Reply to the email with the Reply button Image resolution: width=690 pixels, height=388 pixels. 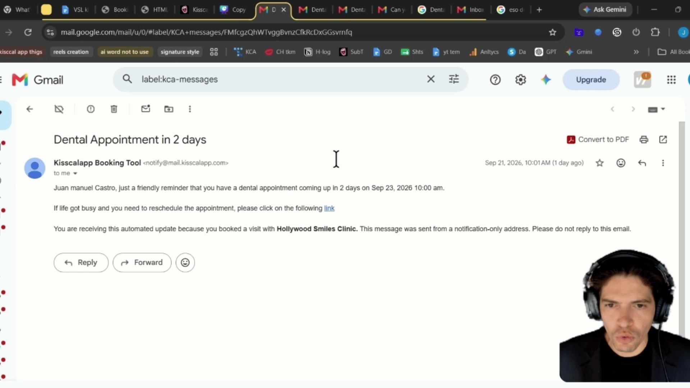coord(81,263)
